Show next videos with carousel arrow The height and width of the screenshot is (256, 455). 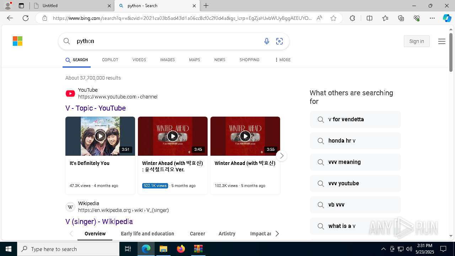pos(282,156)
